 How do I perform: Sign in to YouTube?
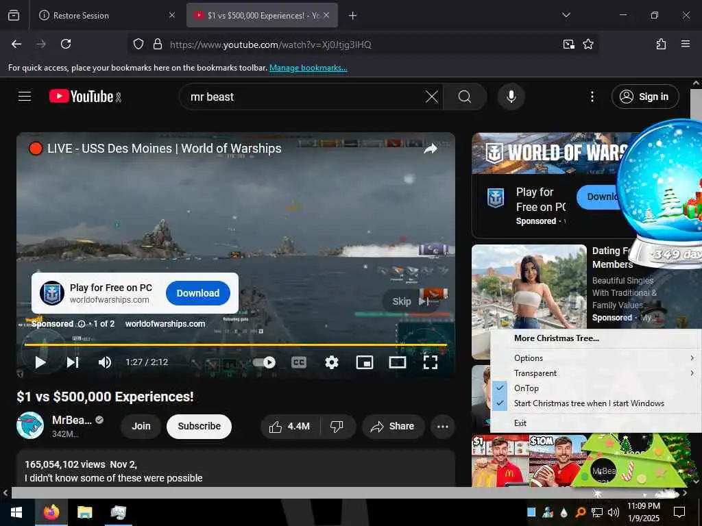644,97
